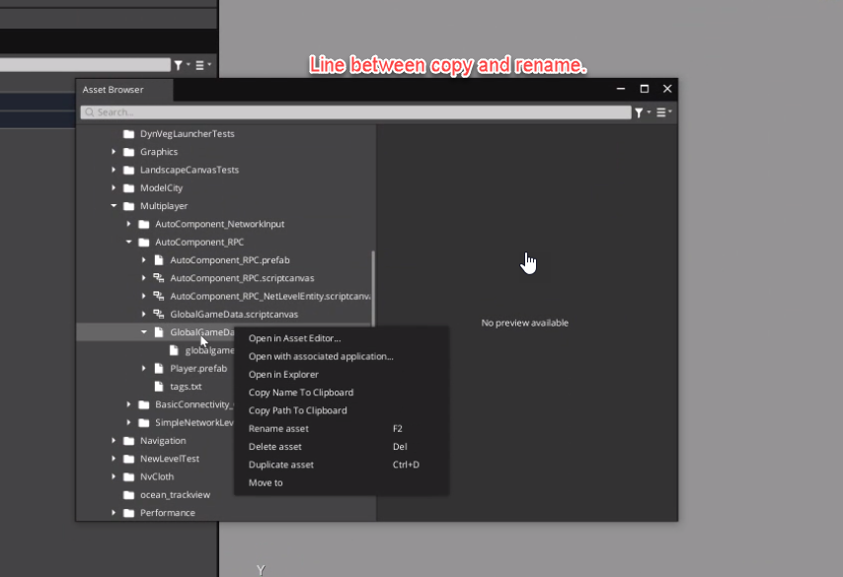Click the filter funnel icon in Asset Browser toolbar

[638, 111]
